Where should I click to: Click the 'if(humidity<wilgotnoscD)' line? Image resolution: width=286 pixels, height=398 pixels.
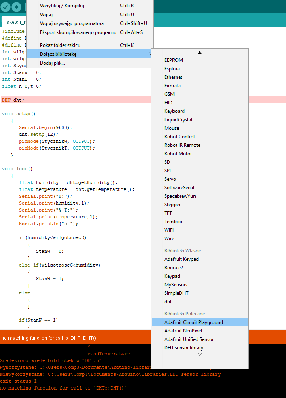[x=53, y=237]
